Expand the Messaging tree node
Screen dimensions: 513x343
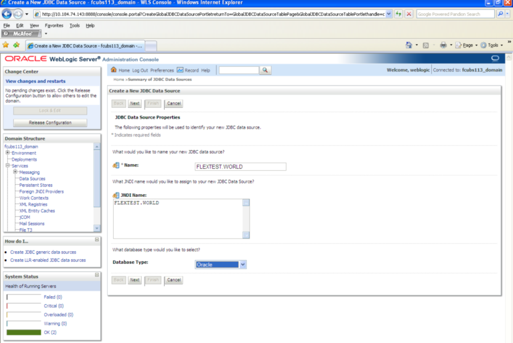[15, 171]
